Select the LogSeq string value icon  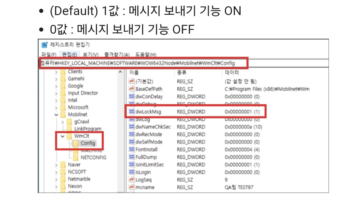pyautogui.click(x=131, y=180)
